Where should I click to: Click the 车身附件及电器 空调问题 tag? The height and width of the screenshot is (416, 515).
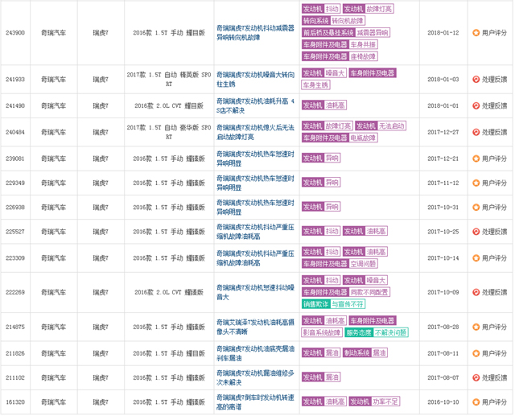tap(340, 264)
